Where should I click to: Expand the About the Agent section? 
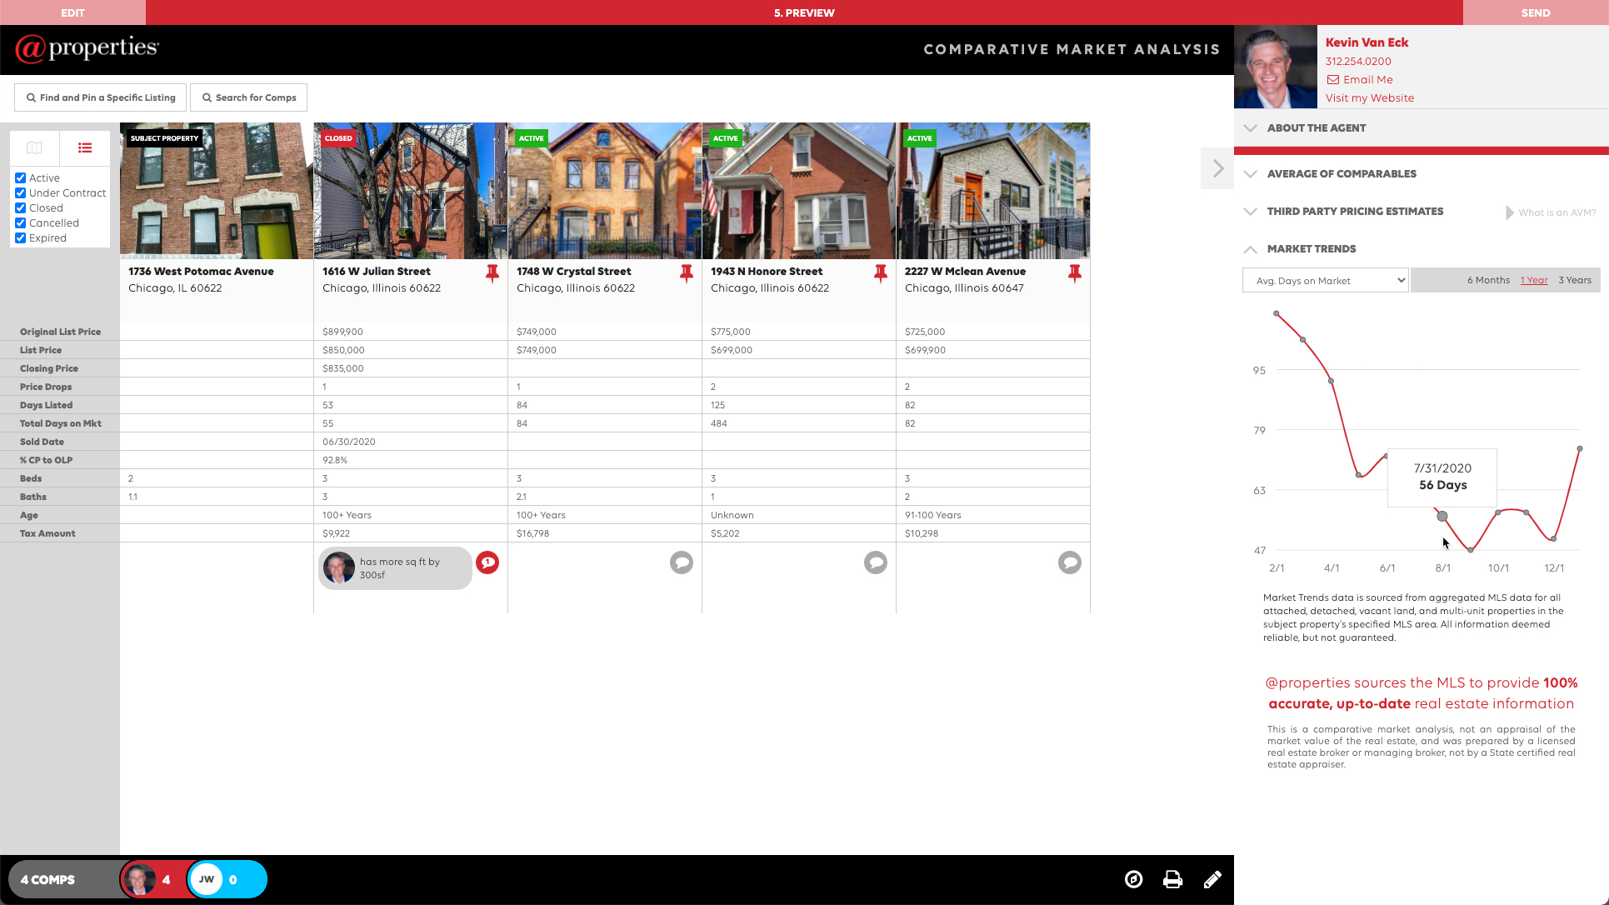click(x=1316, y=127)
